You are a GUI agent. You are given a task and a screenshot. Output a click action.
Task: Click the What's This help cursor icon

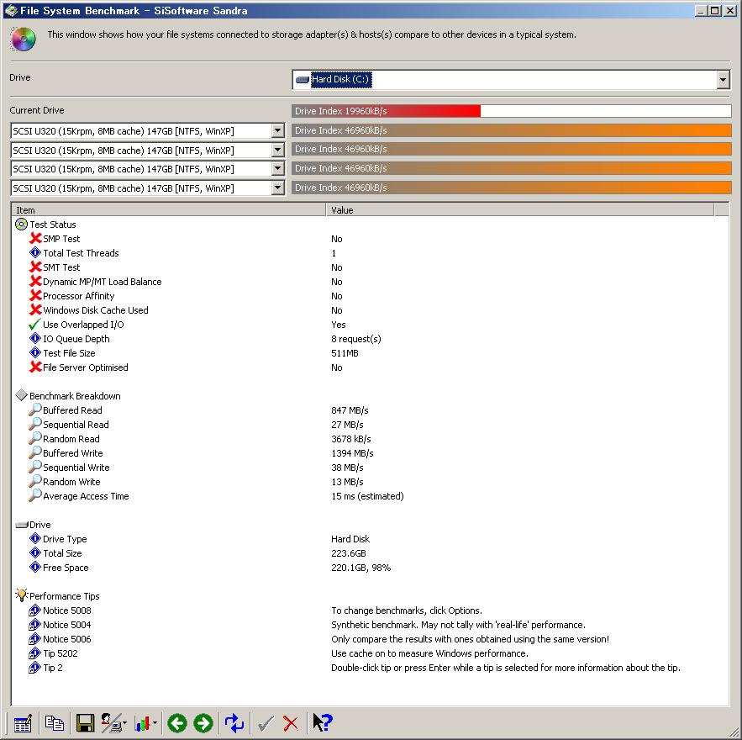pyautogui.click(x=323, y=723)
